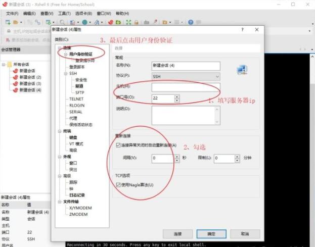Click the 说明(D) description text area

click(186, 116)
